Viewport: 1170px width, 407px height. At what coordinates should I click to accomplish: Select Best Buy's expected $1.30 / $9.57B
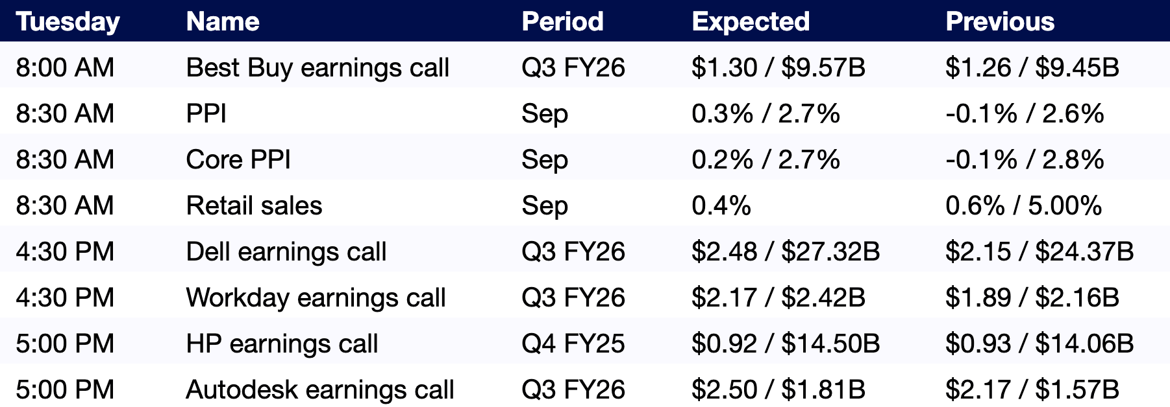[778, 67]
